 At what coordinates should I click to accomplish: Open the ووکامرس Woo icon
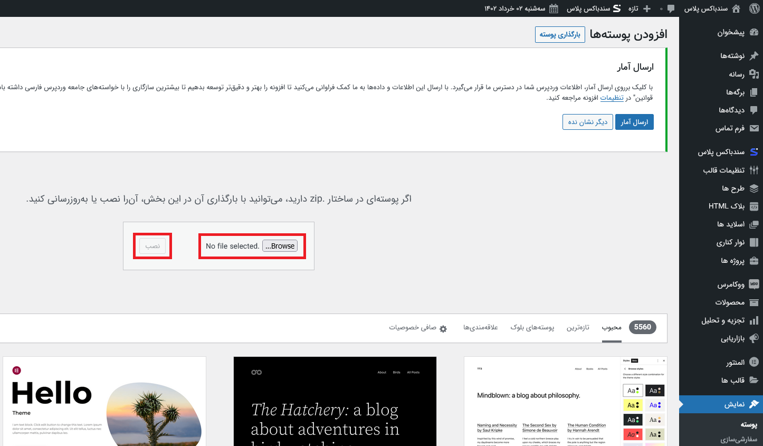pos(754,284)
